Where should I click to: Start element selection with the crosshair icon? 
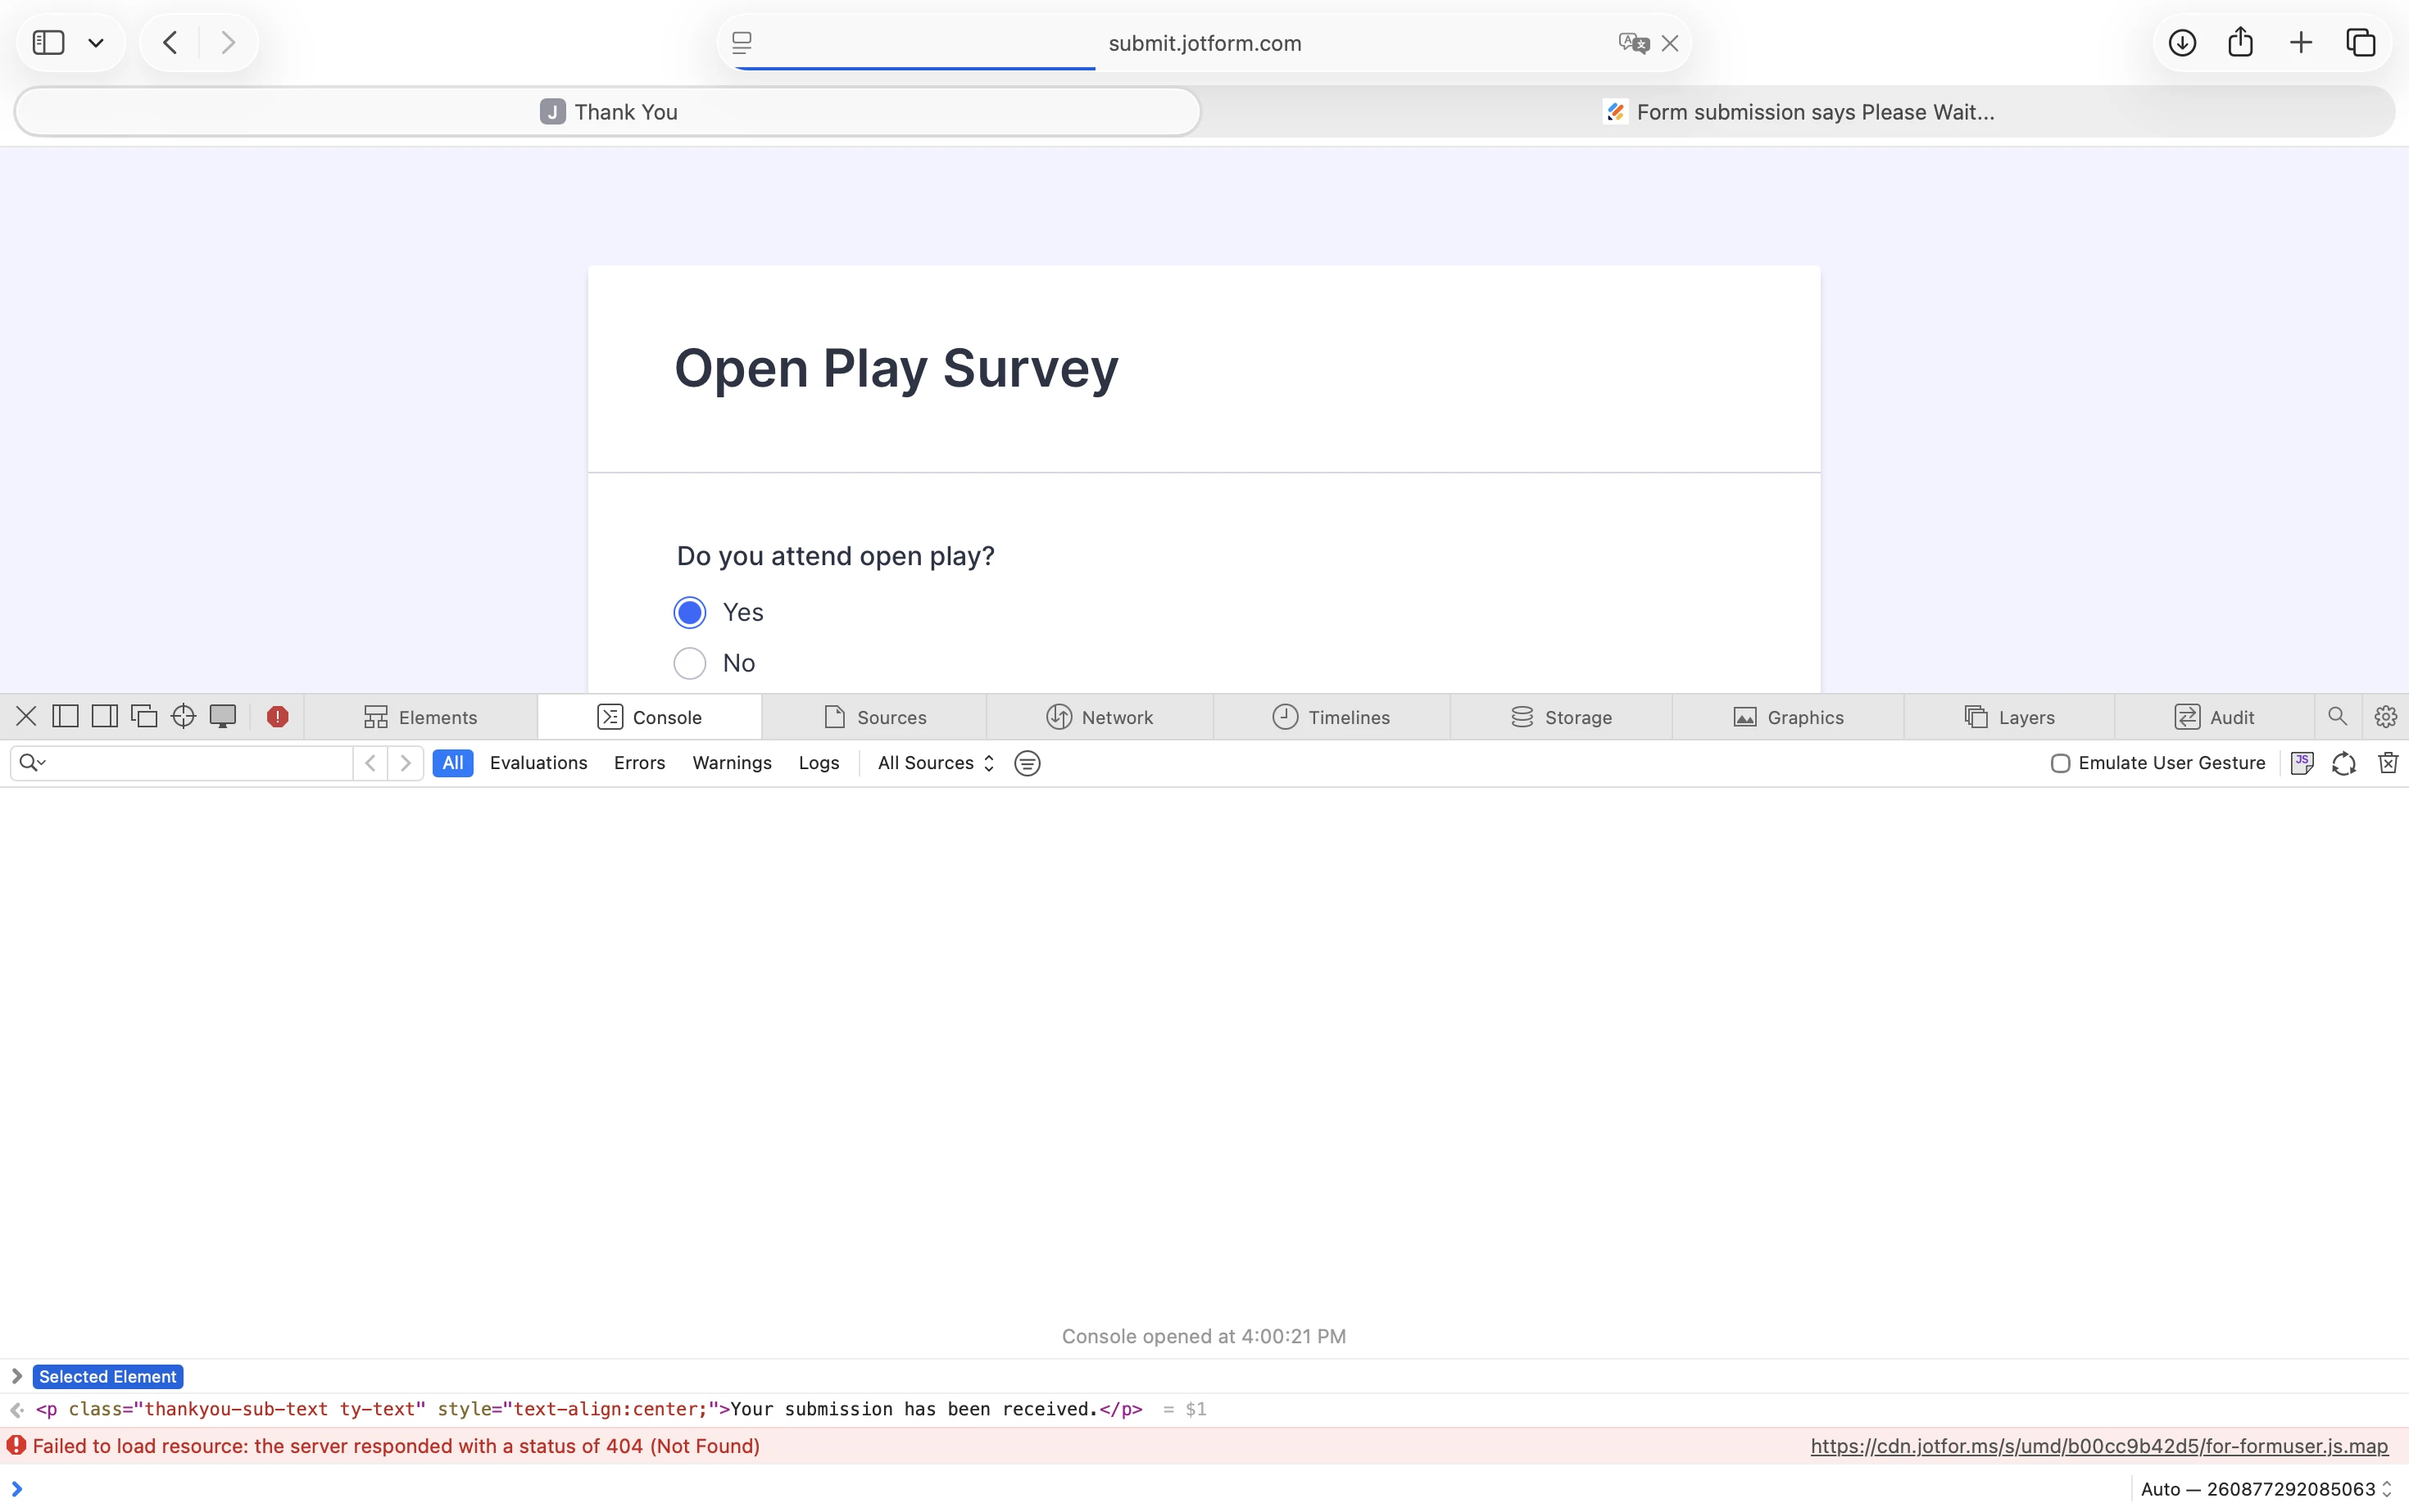pos(183,716)
